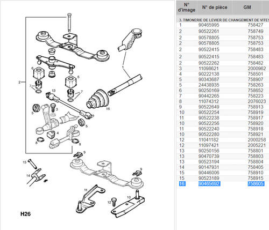Click GM number 2005221
This screenshot has height=230, width=269.
click(x=257, y=145)
